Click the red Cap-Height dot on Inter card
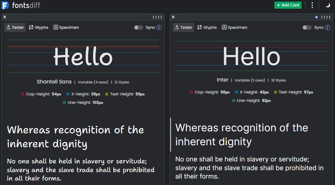Image resolution: width=335 pixels, height=185 pixels. 192,92
